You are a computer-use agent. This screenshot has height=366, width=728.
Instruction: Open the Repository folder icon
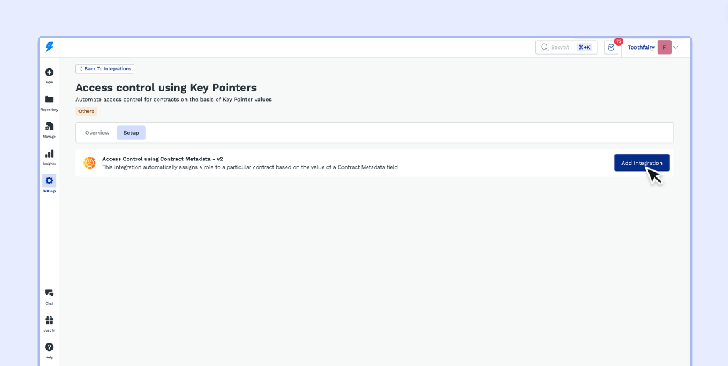[x=50, y=100]
